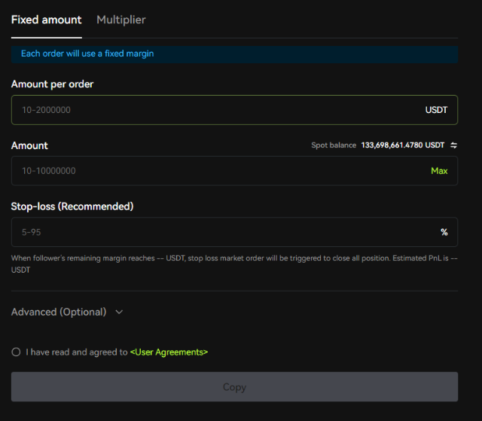Click the transfer arrows icon beside Spot balance
482x421 pixels.
point(453,145)
